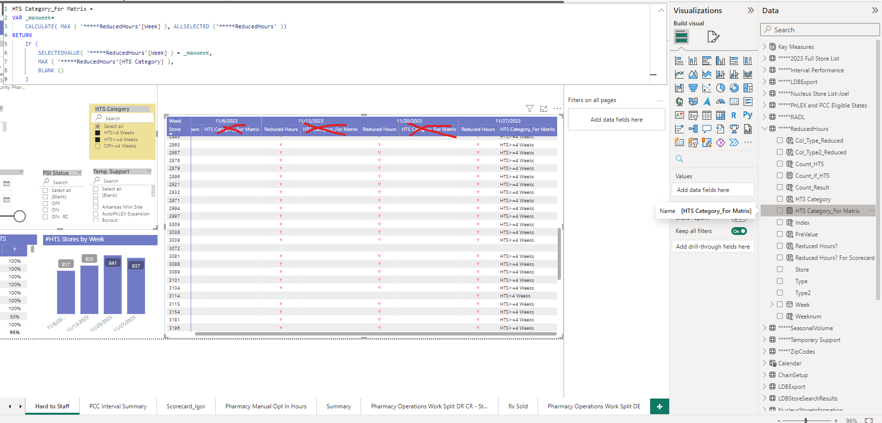Select the Gauge visual
This screenshot has width=882, height=423.
coord(721,102)
